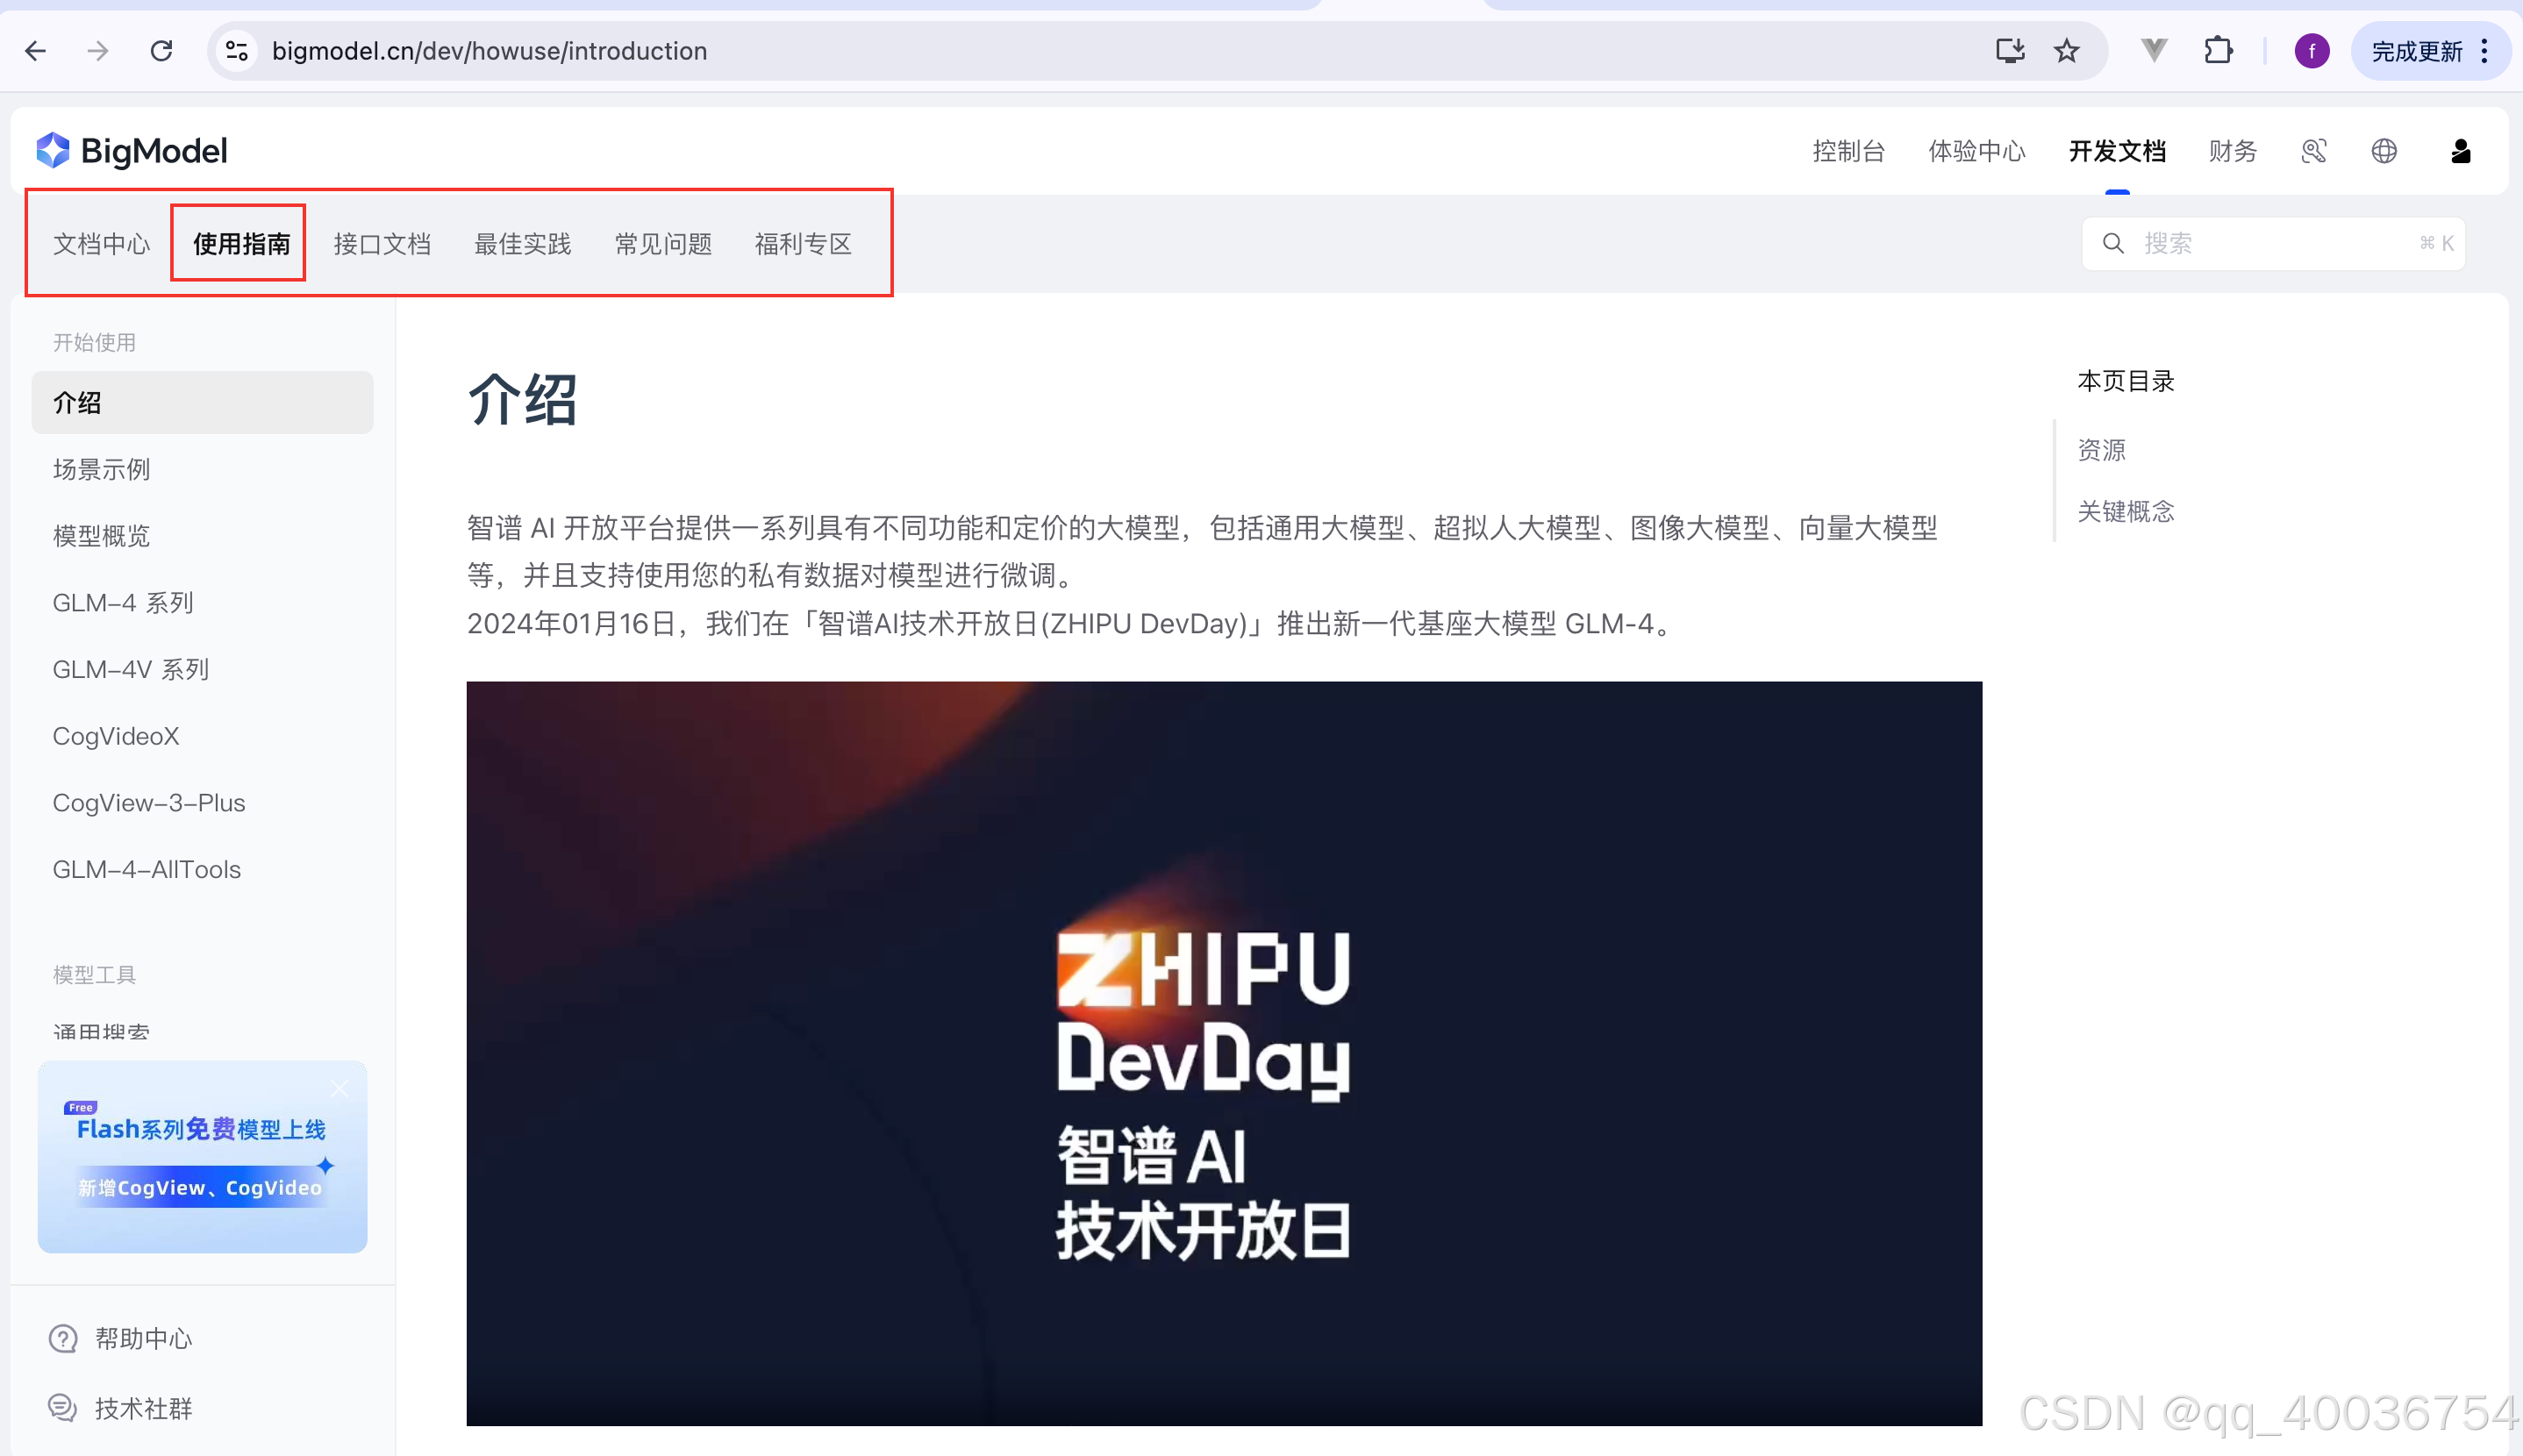Image resolution: width=2523 pixels, height=1456 pixels.
Task: Click the help center question icon
Action: tap(63, 1338)
